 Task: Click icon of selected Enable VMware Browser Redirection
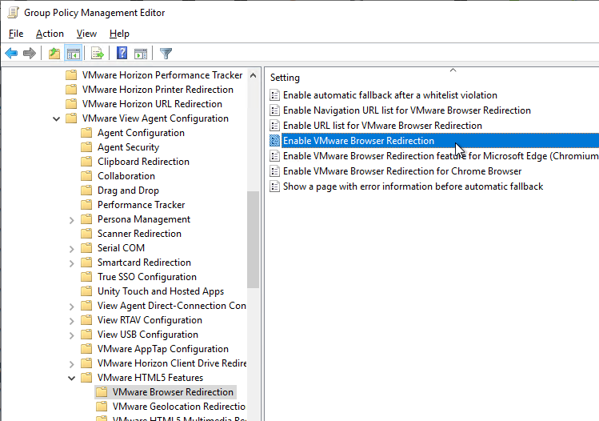click(274, 141)
